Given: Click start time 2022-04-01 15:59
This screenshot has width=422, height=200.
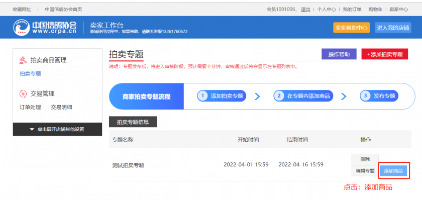Looking at the screenshot, I should (x=246, y=164).
